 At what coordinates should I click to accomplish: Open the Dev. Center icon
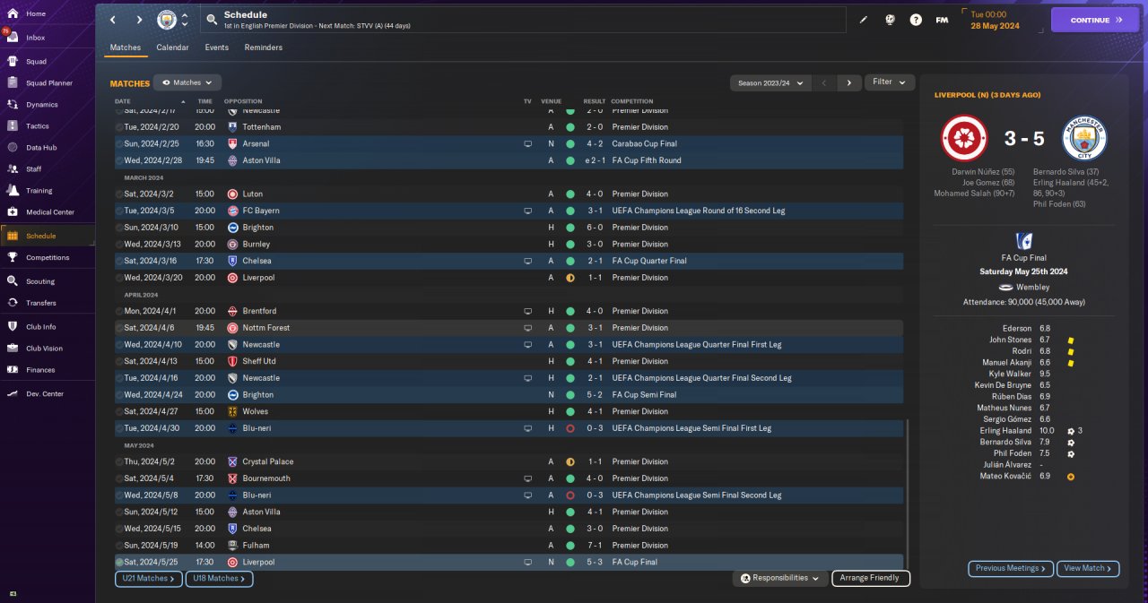[13, 394]
